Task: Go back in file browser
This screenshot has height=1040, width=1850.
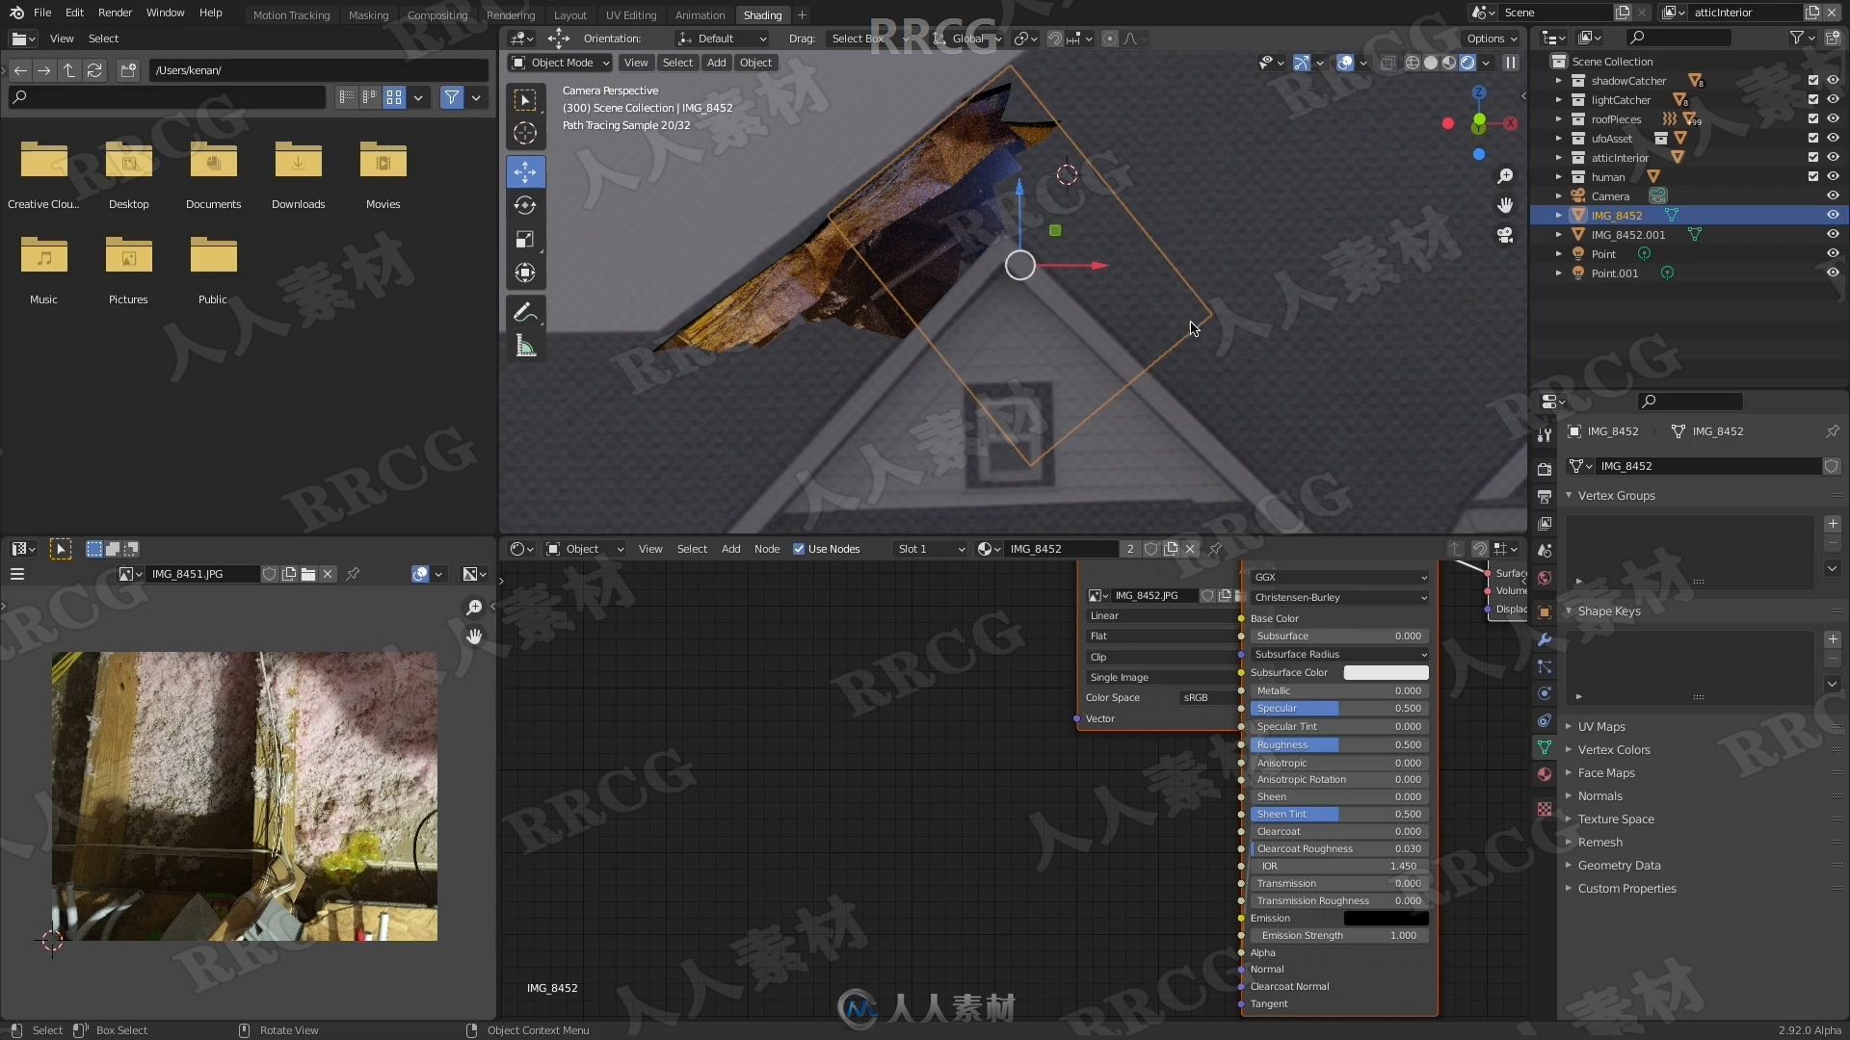Action: tap(20, 70)
